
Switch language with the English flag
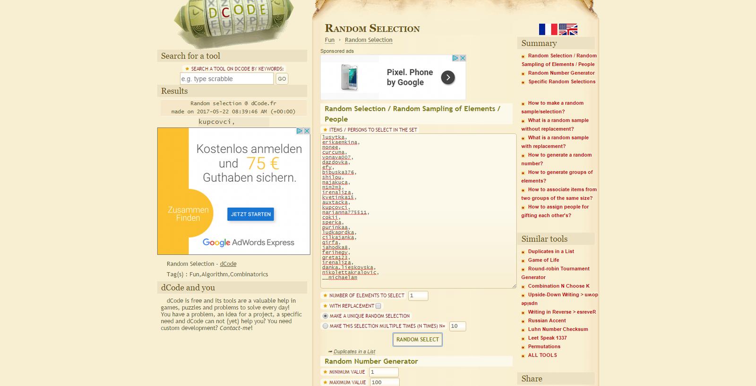(568, 29)
